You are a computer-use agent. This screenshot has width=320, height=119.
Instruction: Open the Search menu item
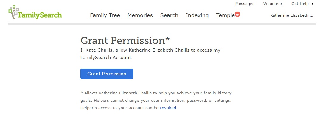[x=169, y=15]
